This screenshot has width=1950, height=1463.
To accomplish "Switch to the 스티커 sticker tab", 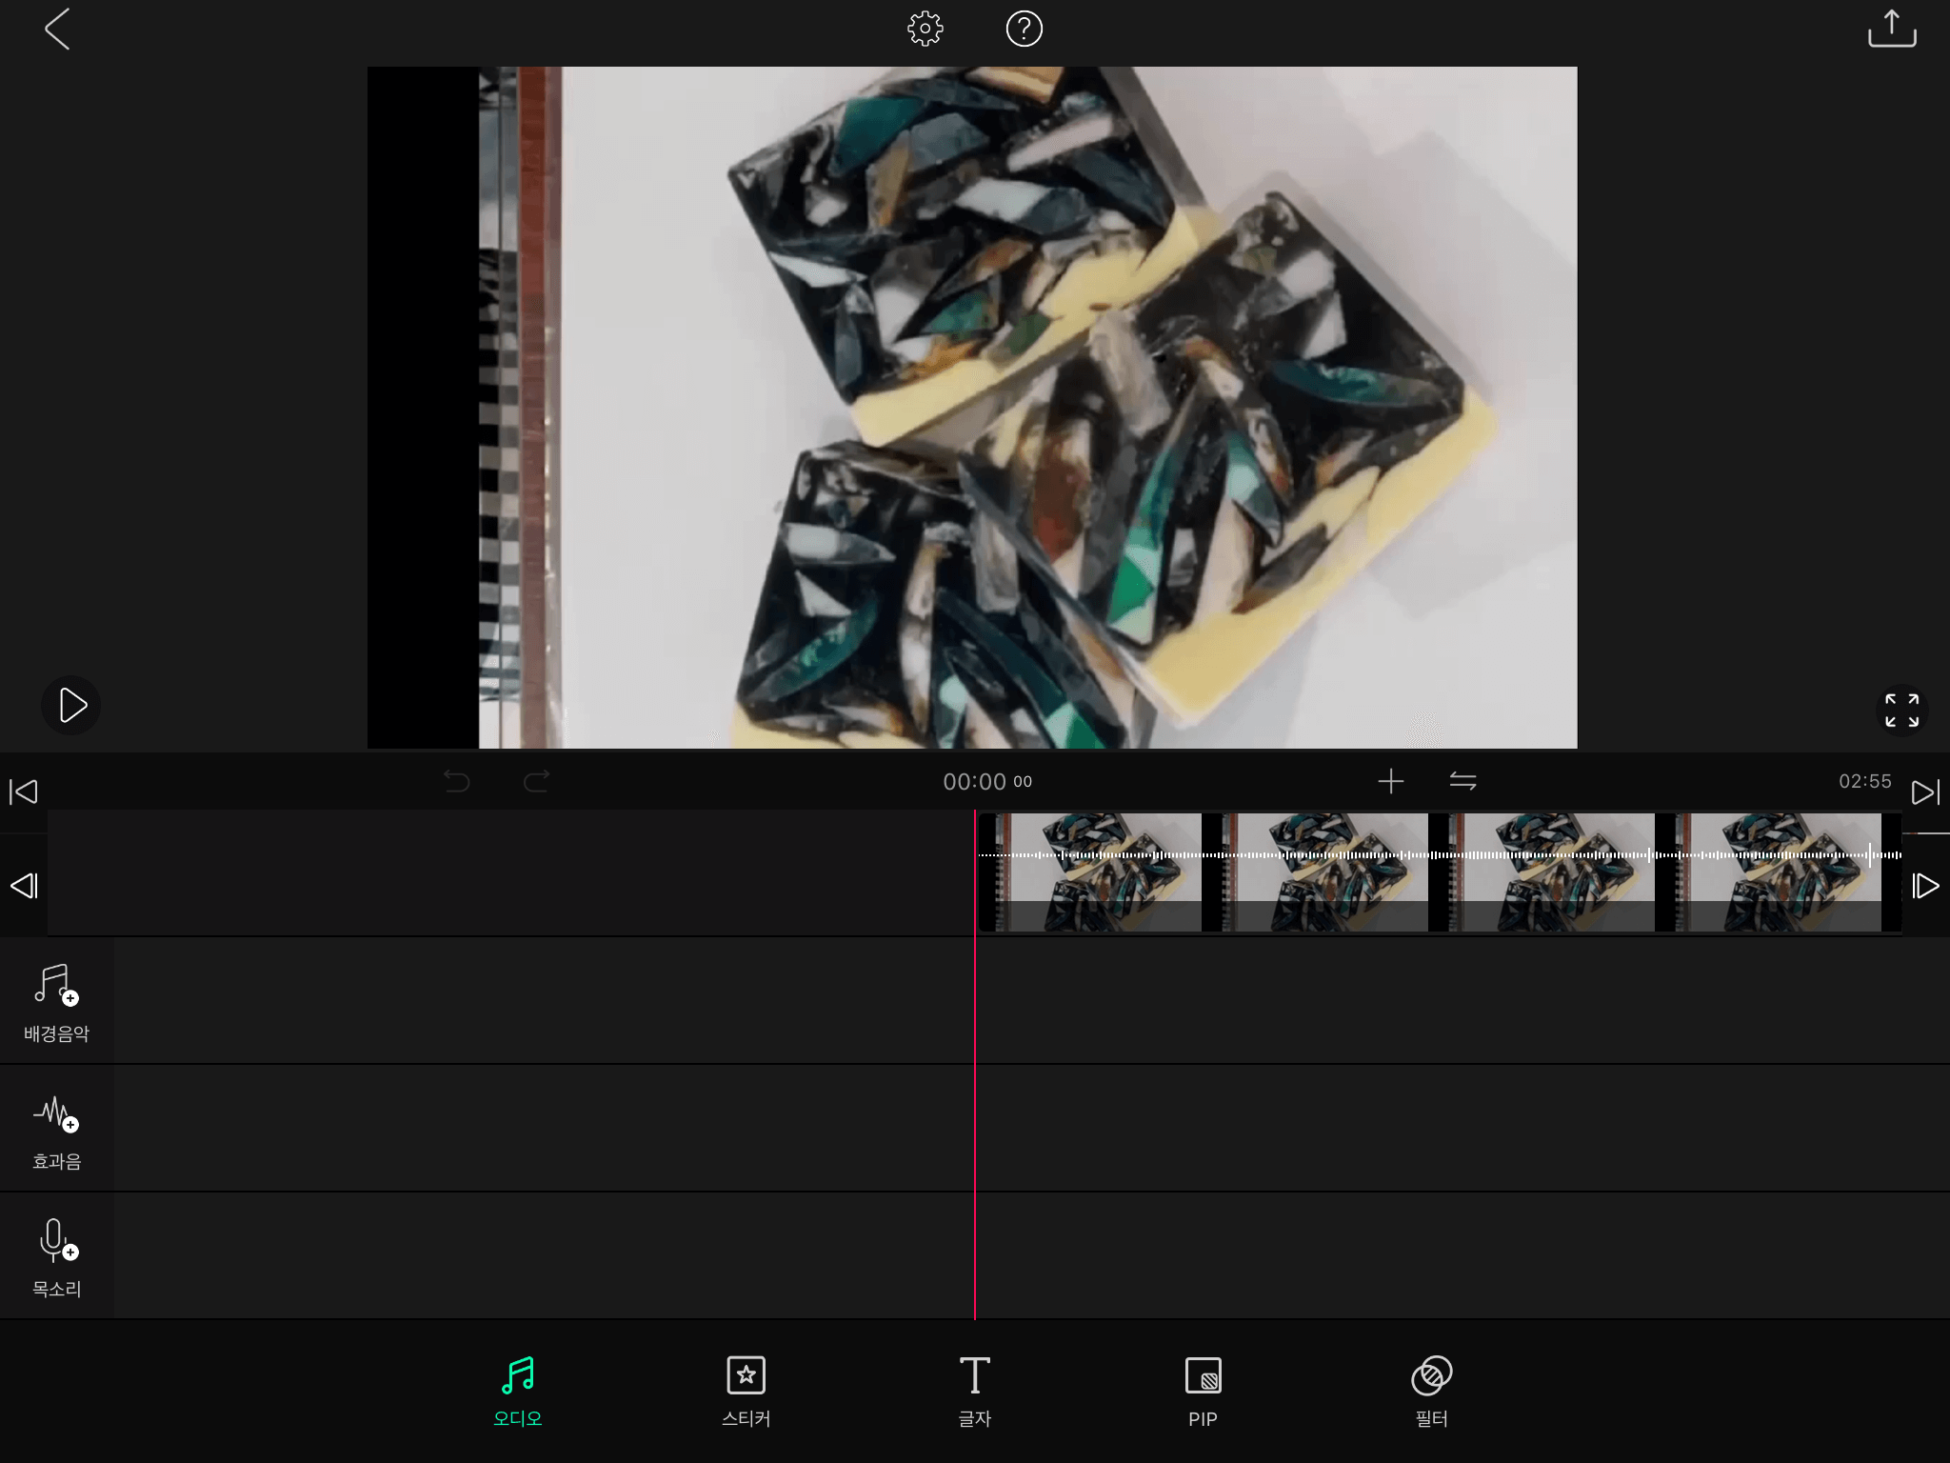I will (x=746, y=1392).
